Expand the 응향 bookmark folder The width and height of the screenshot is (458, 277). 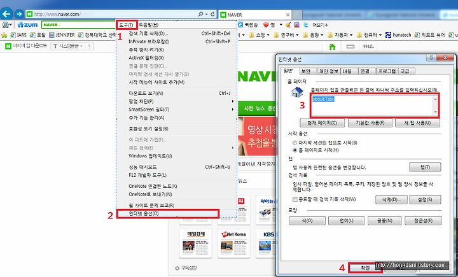(313, 35)
